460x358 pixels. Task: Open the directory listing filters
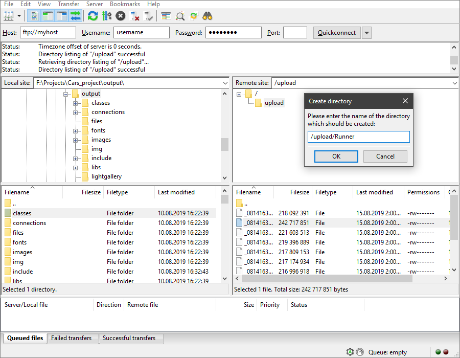click(180, 16)
